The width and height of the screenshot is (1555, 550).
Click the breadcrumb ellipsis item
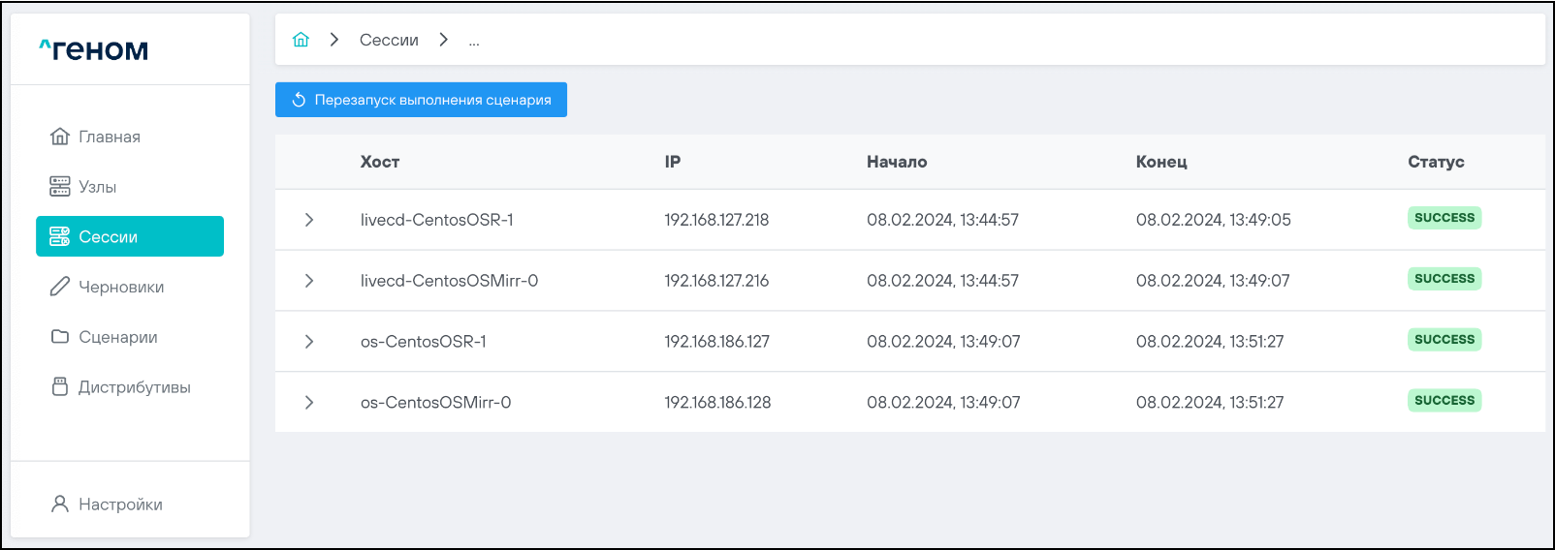[x=474, y=41]
